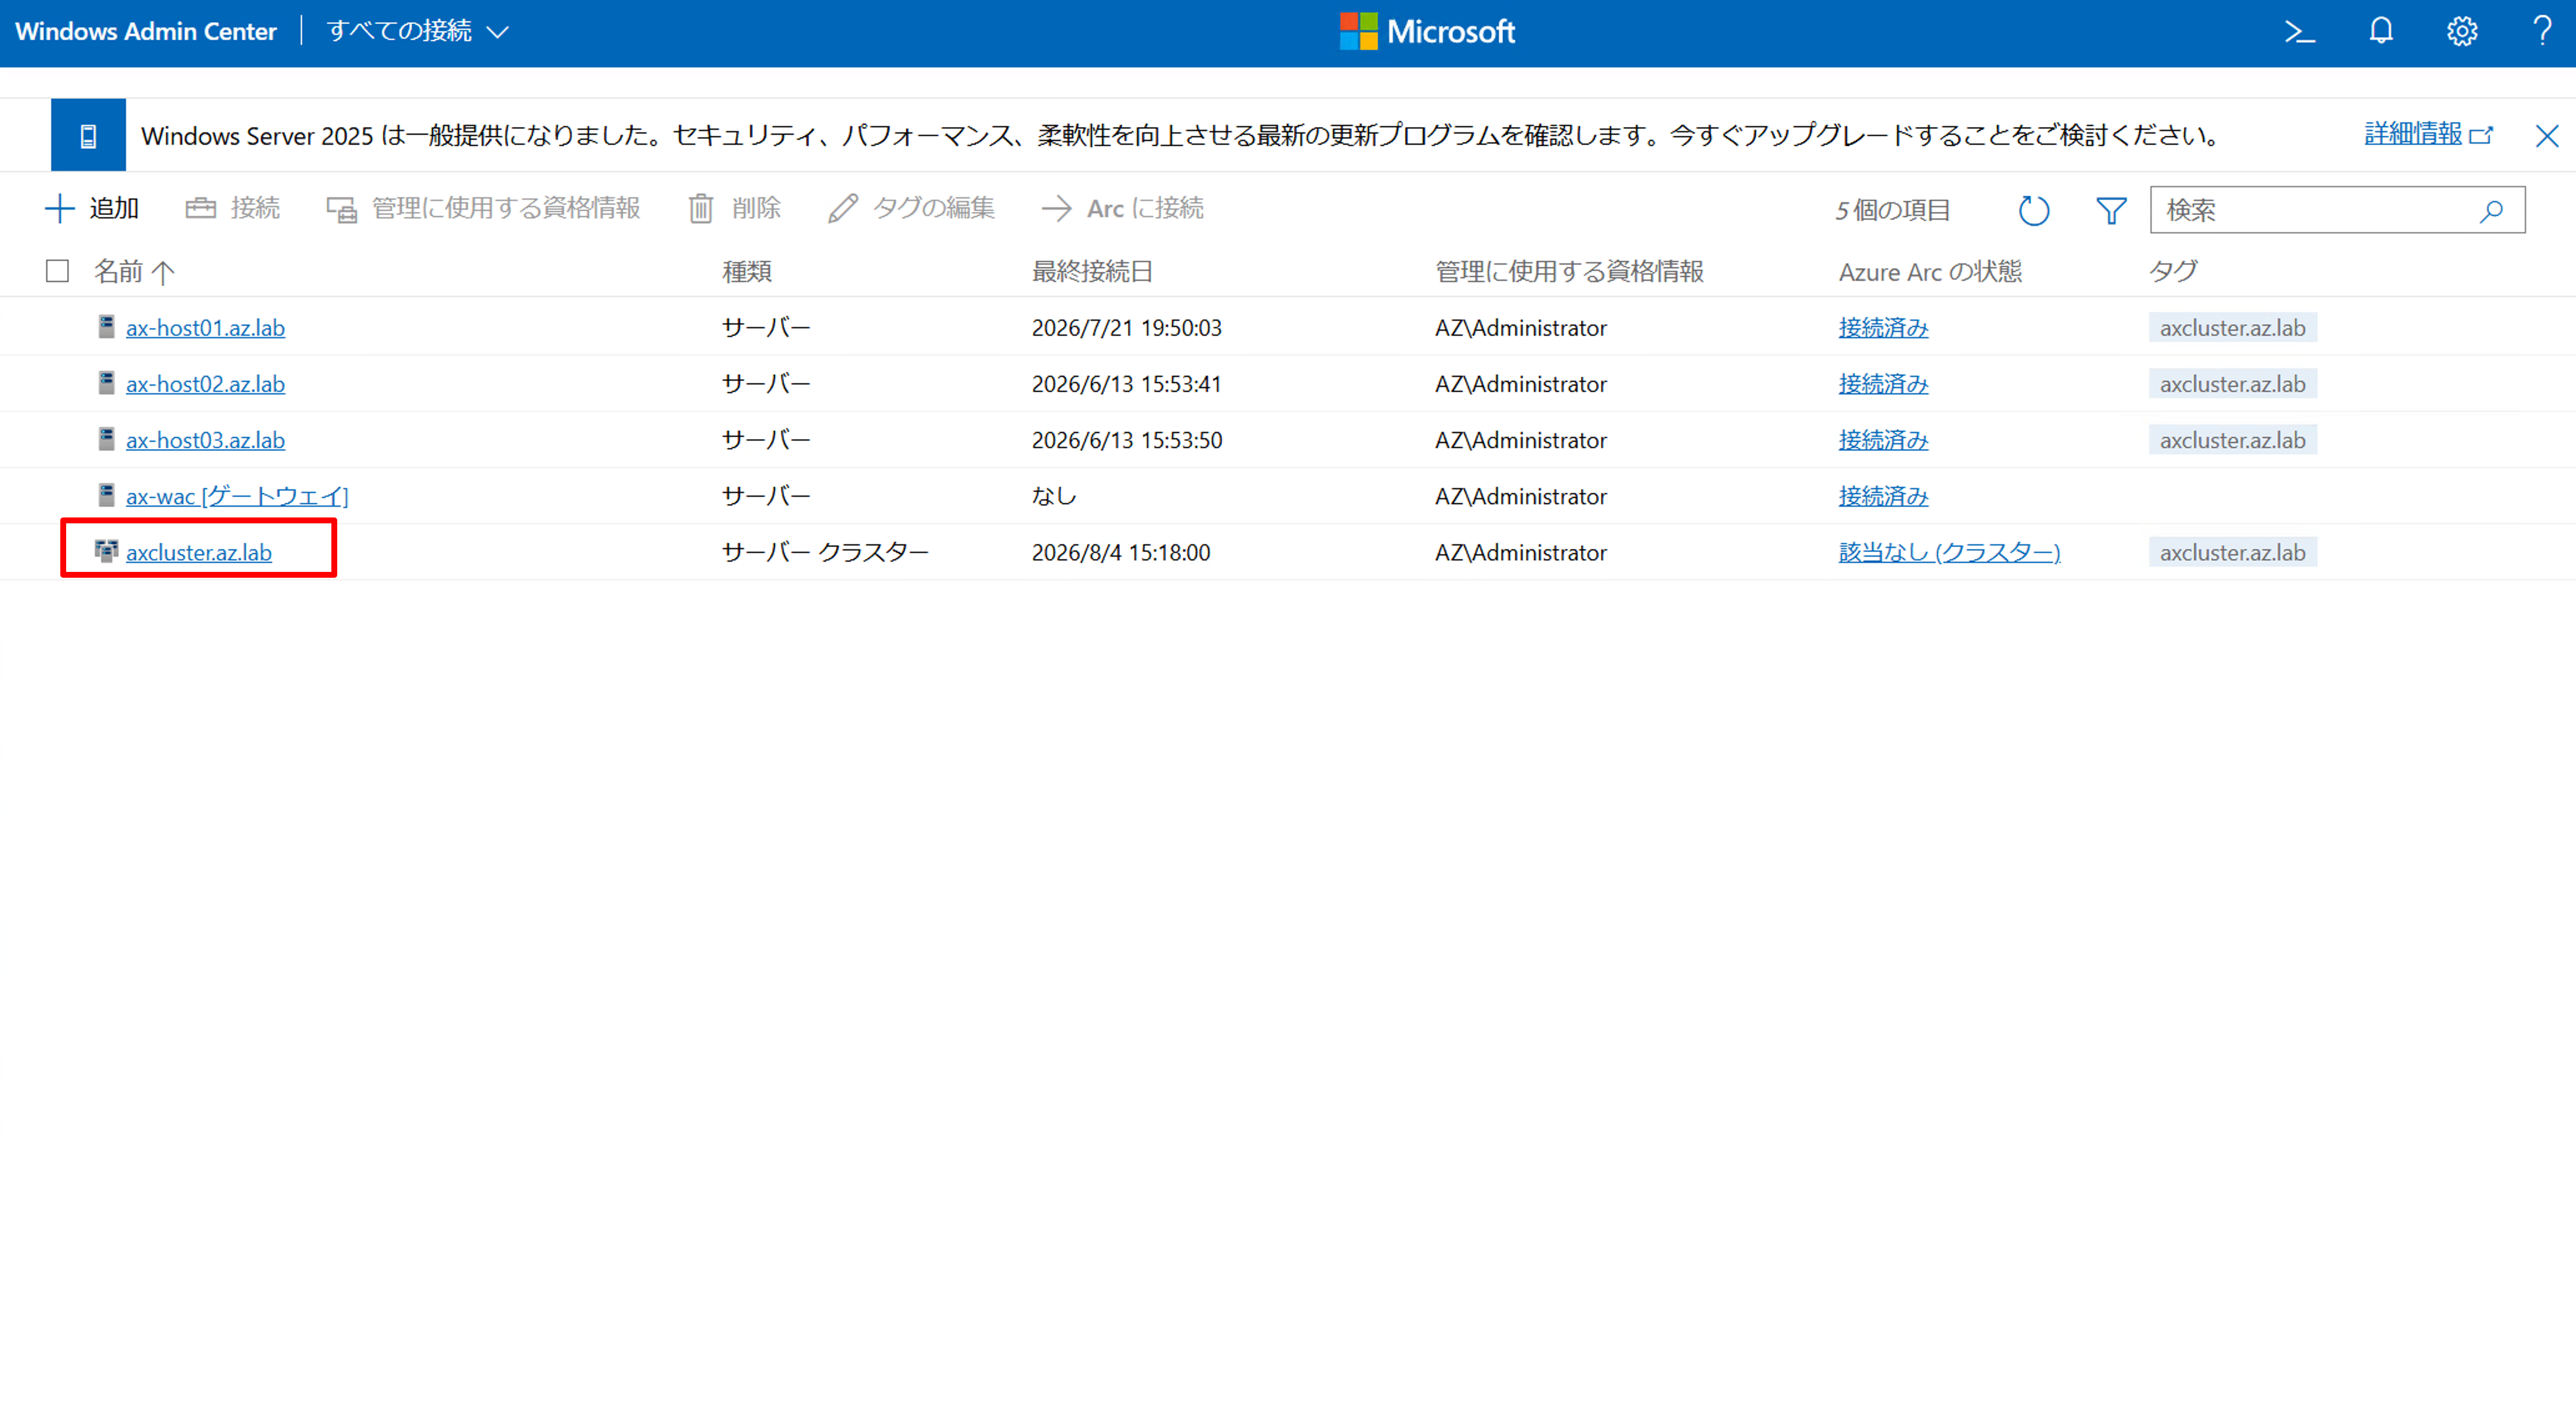Click the 接続 toolbar button

(232, 208)
